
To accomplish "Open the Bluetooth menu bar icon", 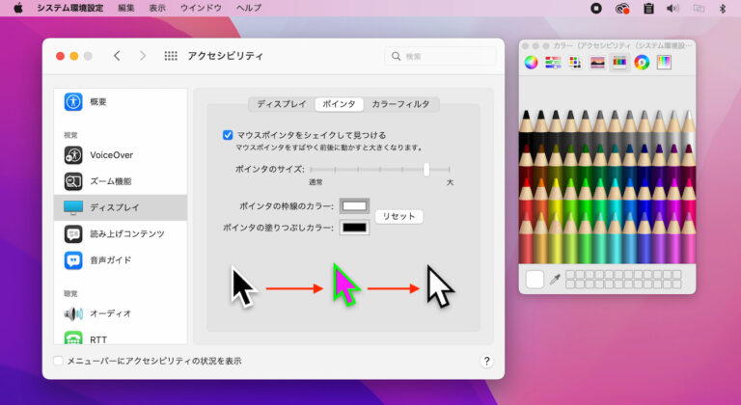I will pos(723,8).
